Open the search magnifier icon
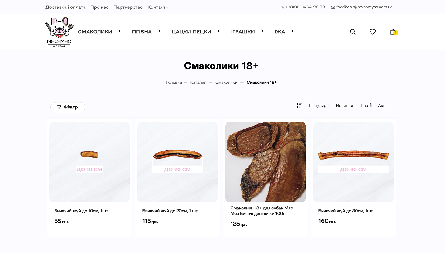The height and width of the screenshot is (253, 445). [353, 32]
